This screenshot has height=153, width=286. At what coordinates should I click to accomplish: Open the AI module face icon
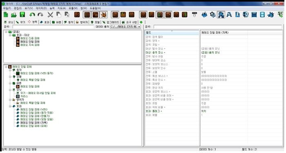pyautogui.click(x=246, y=15)
